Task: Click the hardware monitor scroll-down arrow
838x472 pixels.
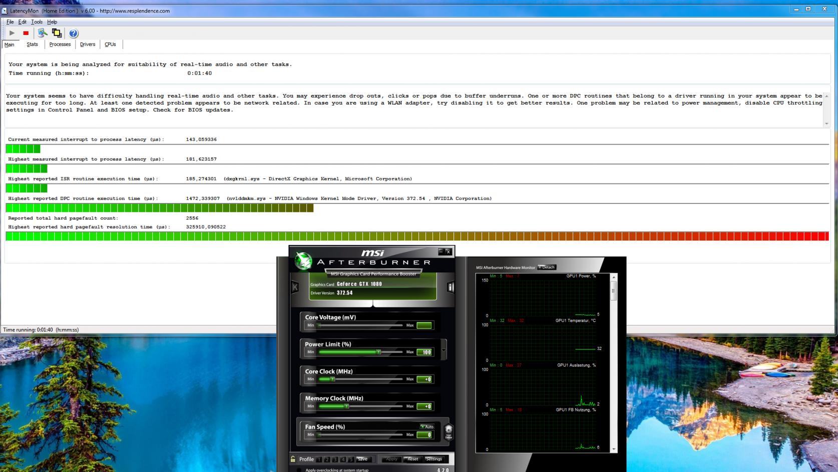Action: pyautogui.click(x=614, y=449)
